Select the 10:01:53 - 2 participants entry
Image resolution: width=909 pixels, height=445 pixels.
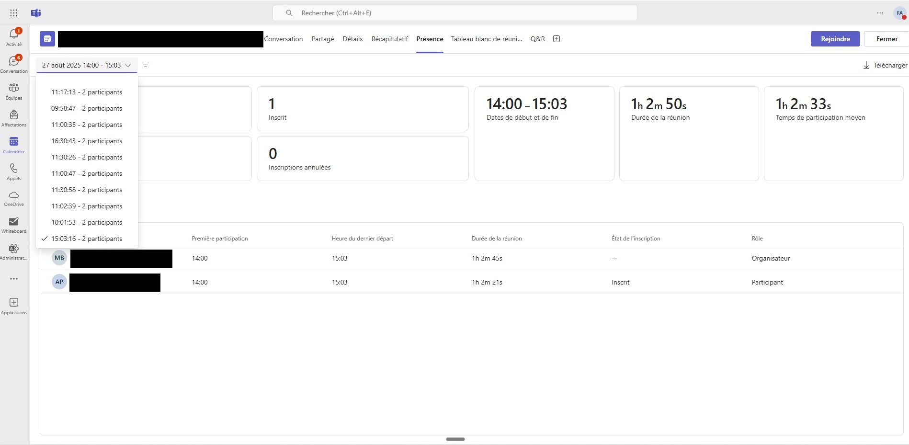tap(87, 222)
